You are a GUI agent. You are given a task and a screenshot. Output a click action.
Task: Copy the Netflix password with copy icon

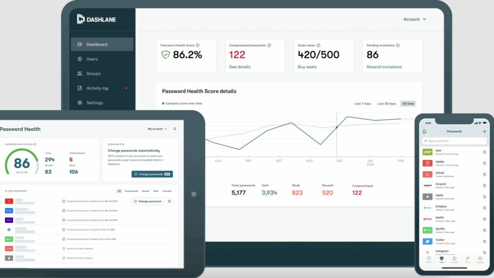point(484,219)
